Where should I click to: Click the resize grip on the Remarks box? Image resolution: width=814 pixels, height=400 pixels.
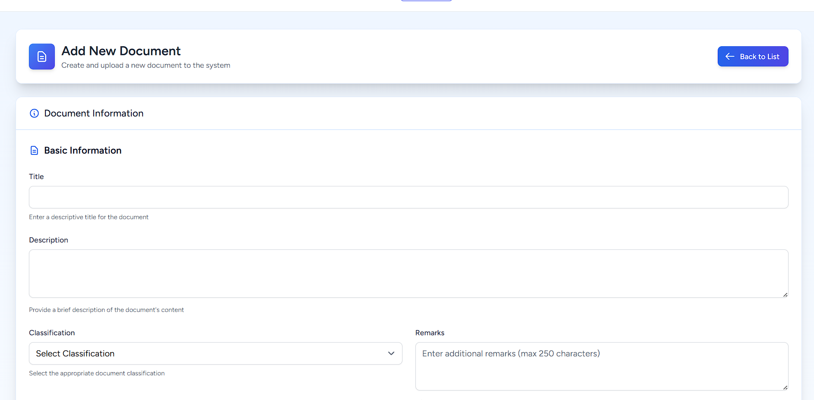pyautogui.click(x=785, y=387)
